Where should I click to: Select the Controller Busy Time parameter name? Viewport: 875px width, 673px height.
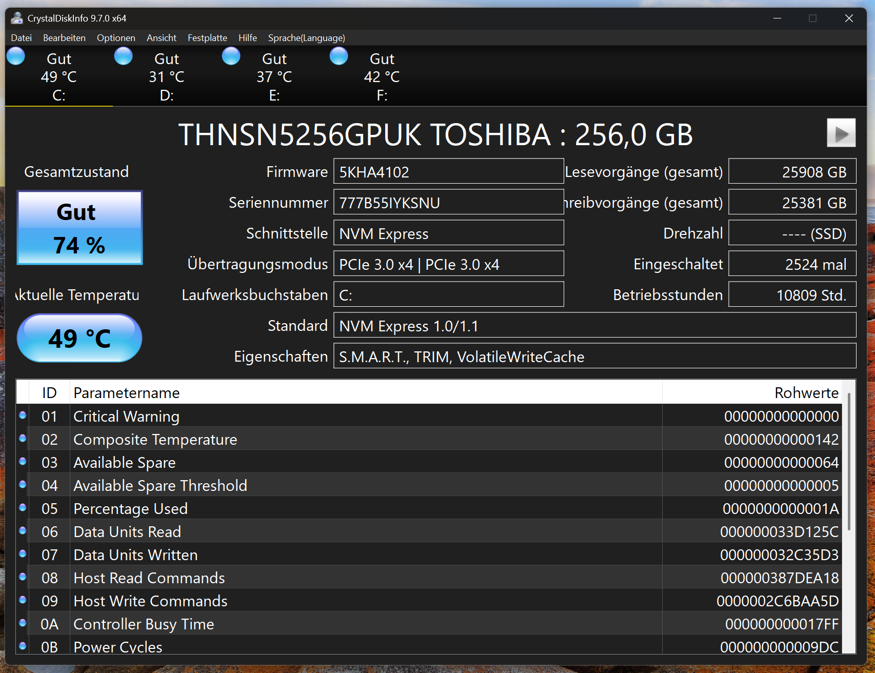(144, 624)
